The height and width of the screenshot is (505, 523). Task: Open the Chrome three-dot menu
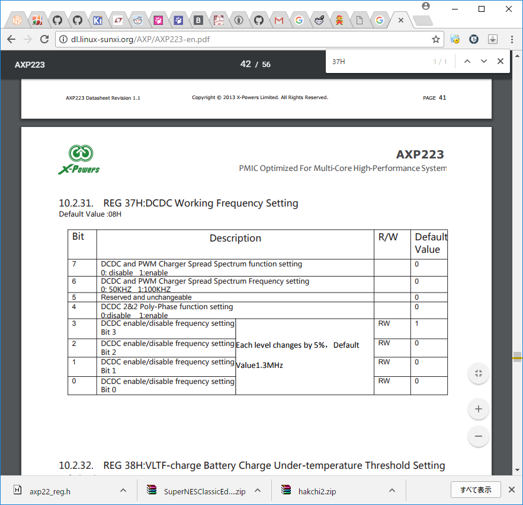coord(512,39)
